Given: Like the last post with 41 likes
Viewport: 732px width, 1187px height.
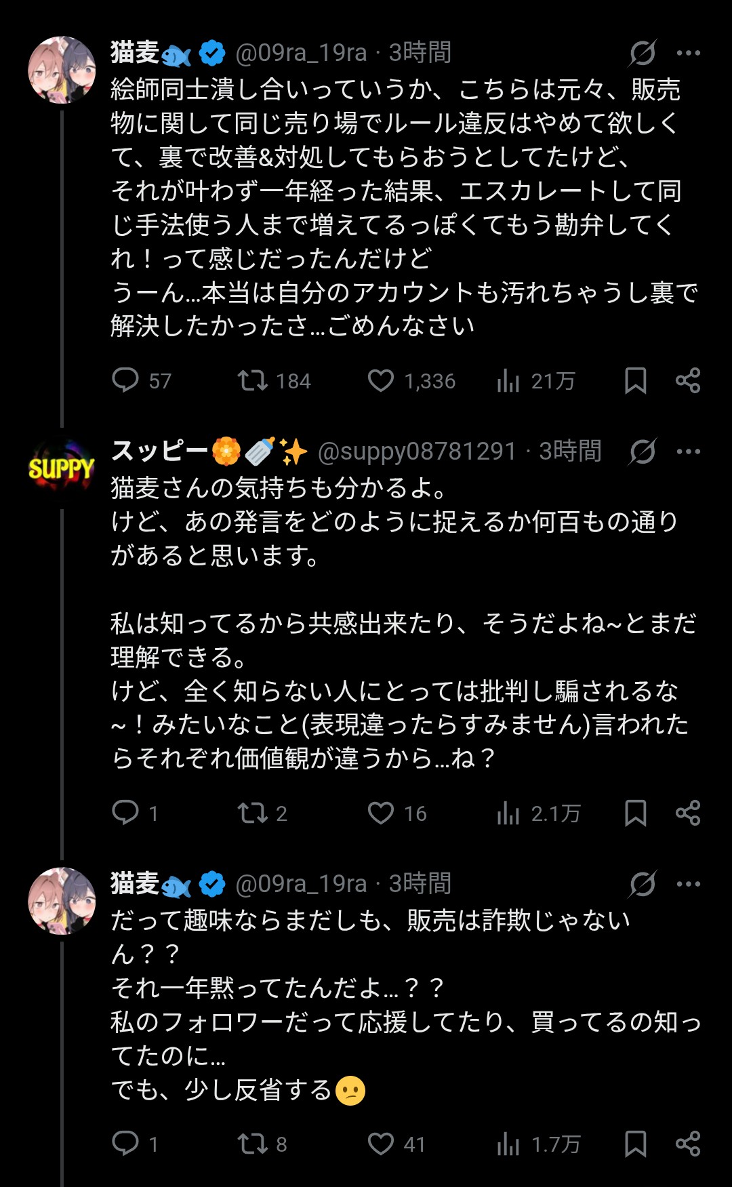Looking at the screenshot, I should (381, 1144).
